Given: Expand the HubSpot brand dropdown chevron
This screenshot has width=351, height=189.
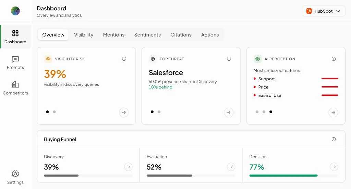Looking at the screenshot, I should pos(338,11).
